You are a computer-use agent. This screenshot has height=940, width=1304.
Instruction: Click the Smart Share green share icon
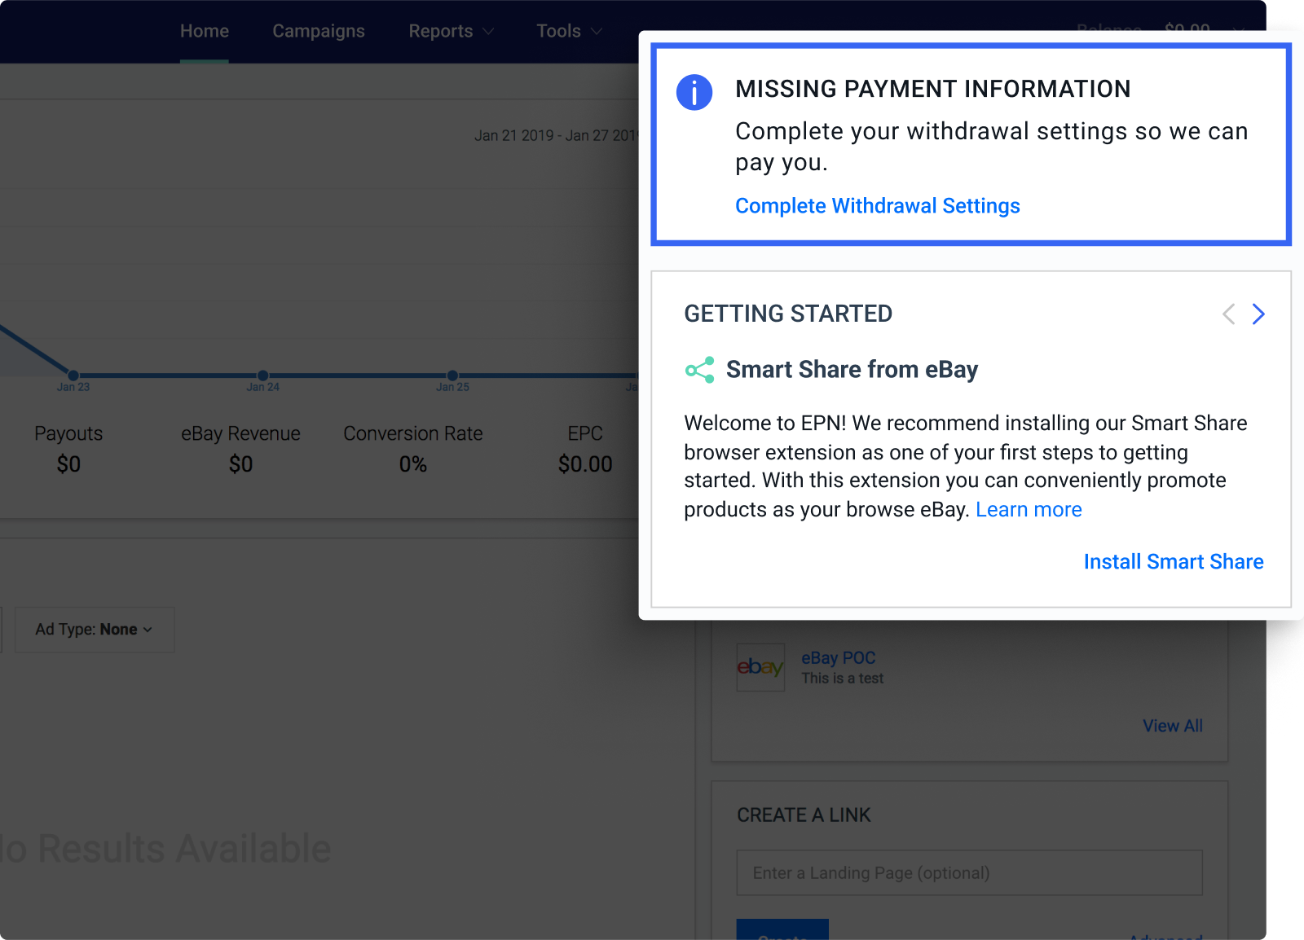click(700, 370)
